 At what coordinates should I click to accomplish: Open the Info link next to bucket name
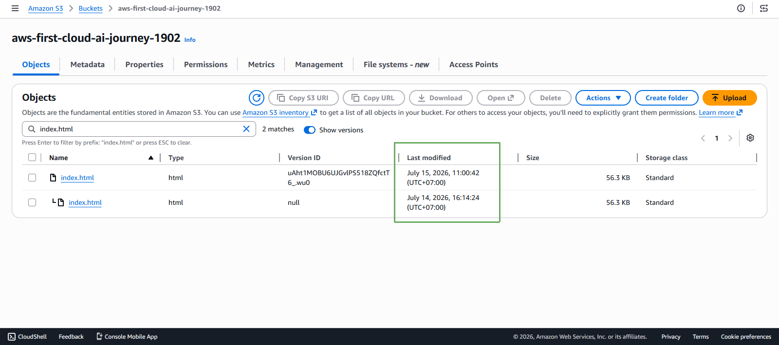(190, 40)
